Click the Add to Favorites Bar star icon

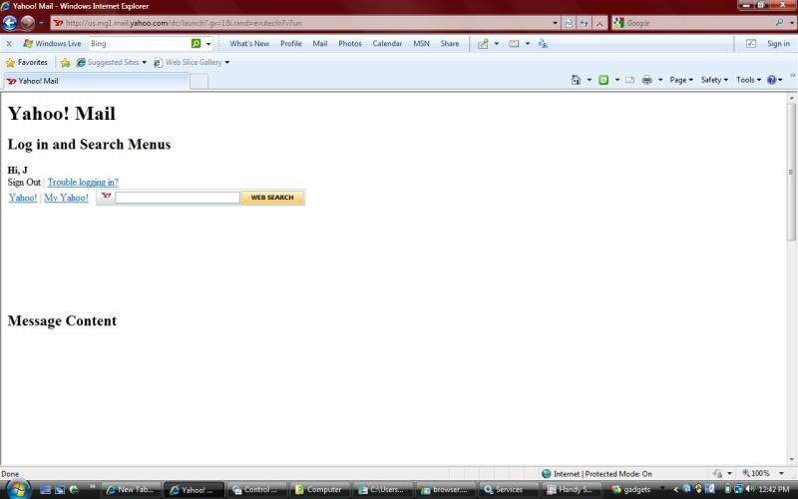point(65,63)
